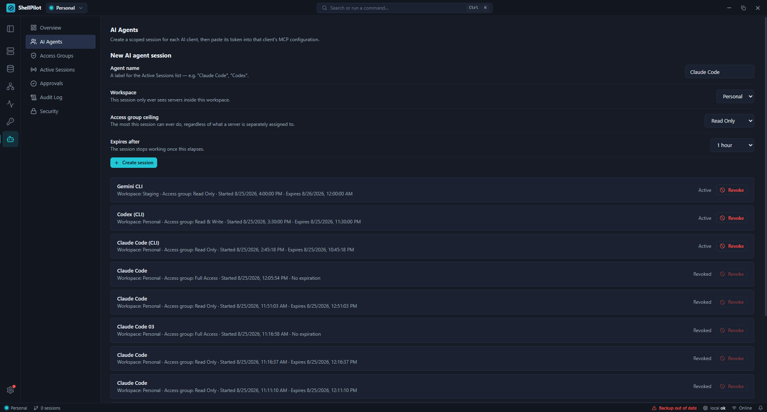767x412 pixels.
Task: Open Active Sessions
Action: pyautogui.click(x=60, y=70)
